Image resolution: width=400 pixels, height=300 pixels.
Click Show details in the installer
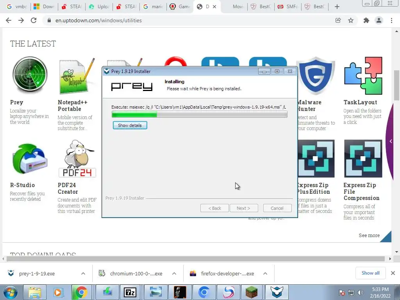tap(130, 125)
